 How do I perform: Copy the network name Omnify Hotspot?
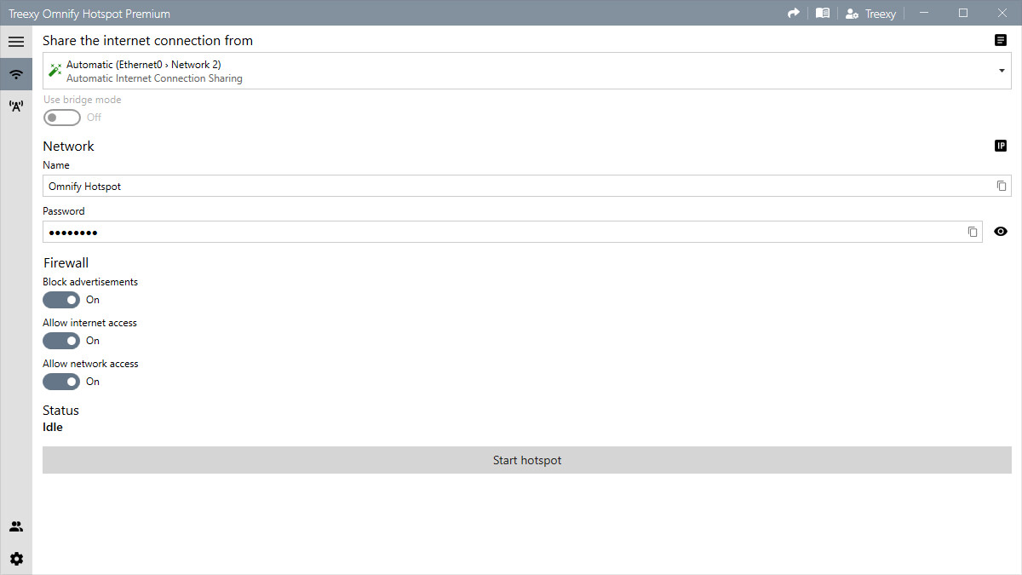(x=1002, y=185)
